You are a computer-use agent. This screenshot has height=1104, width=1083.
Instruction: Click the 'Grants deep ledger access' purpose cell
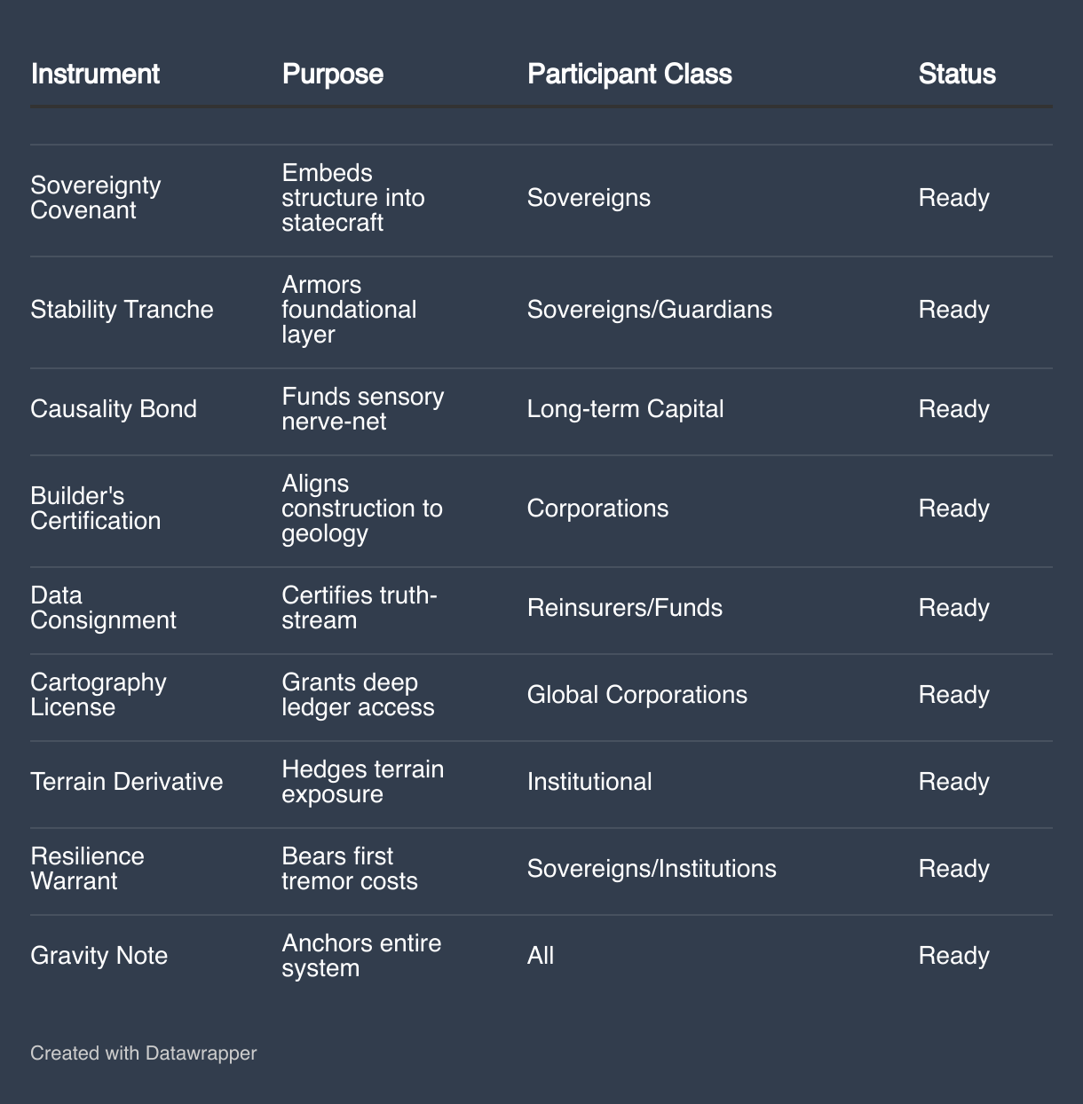tap(358, 695)
